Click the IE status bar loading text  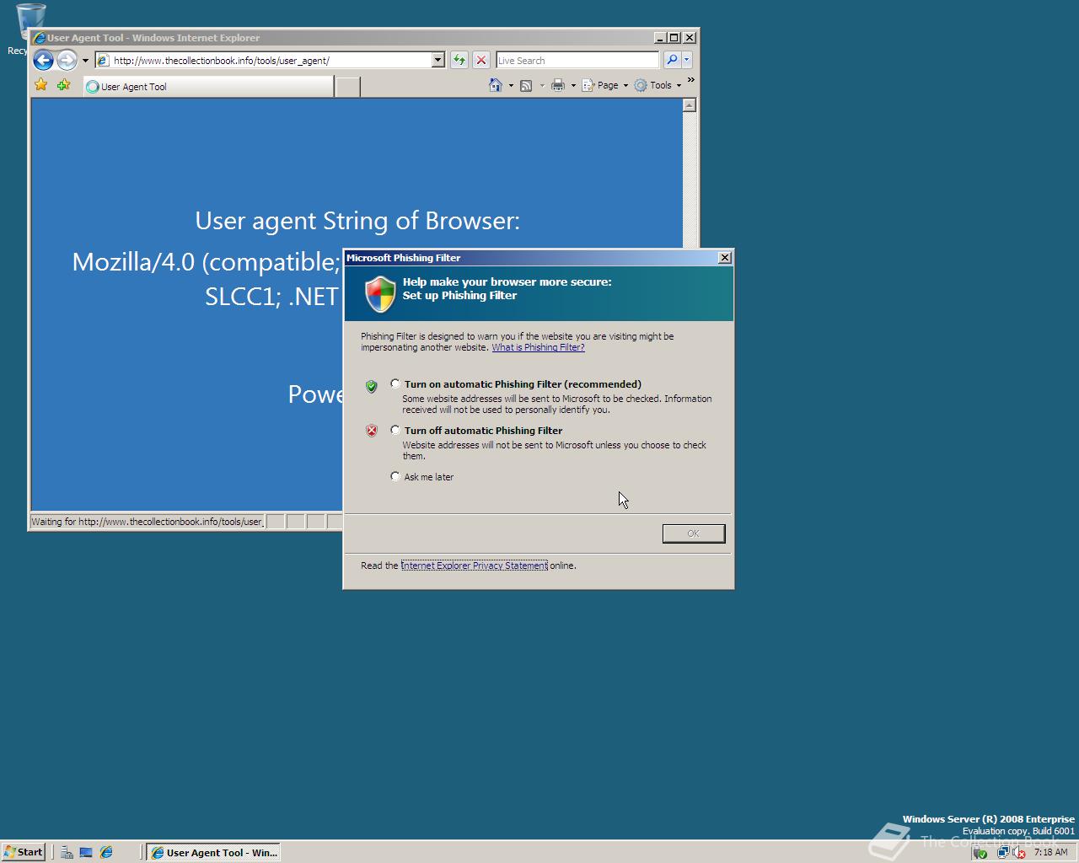148,522
